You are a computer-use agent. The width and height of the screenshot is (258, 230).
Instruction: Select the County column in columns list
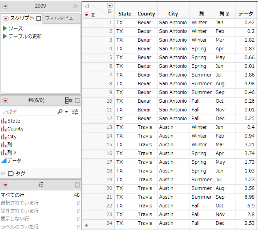[x=15, y=129]
